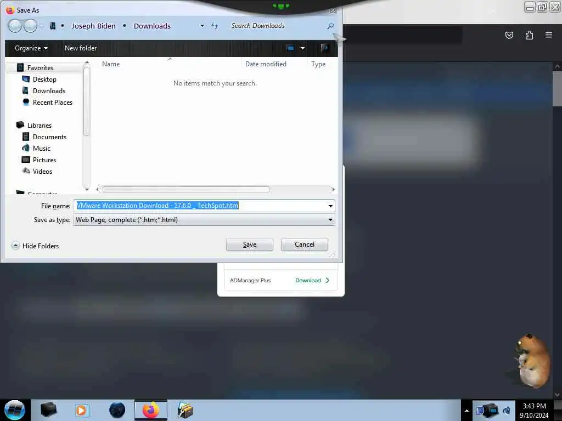The image size is (562, 421).
Task: Click the volume tray icon
Action: click(x=507, y=410)
